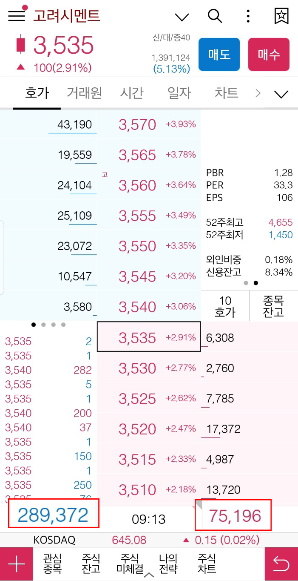This screenshot has height=581, width=298.
Task: Open the side navigation hamburger menu
Action: [x=16, y=16]
